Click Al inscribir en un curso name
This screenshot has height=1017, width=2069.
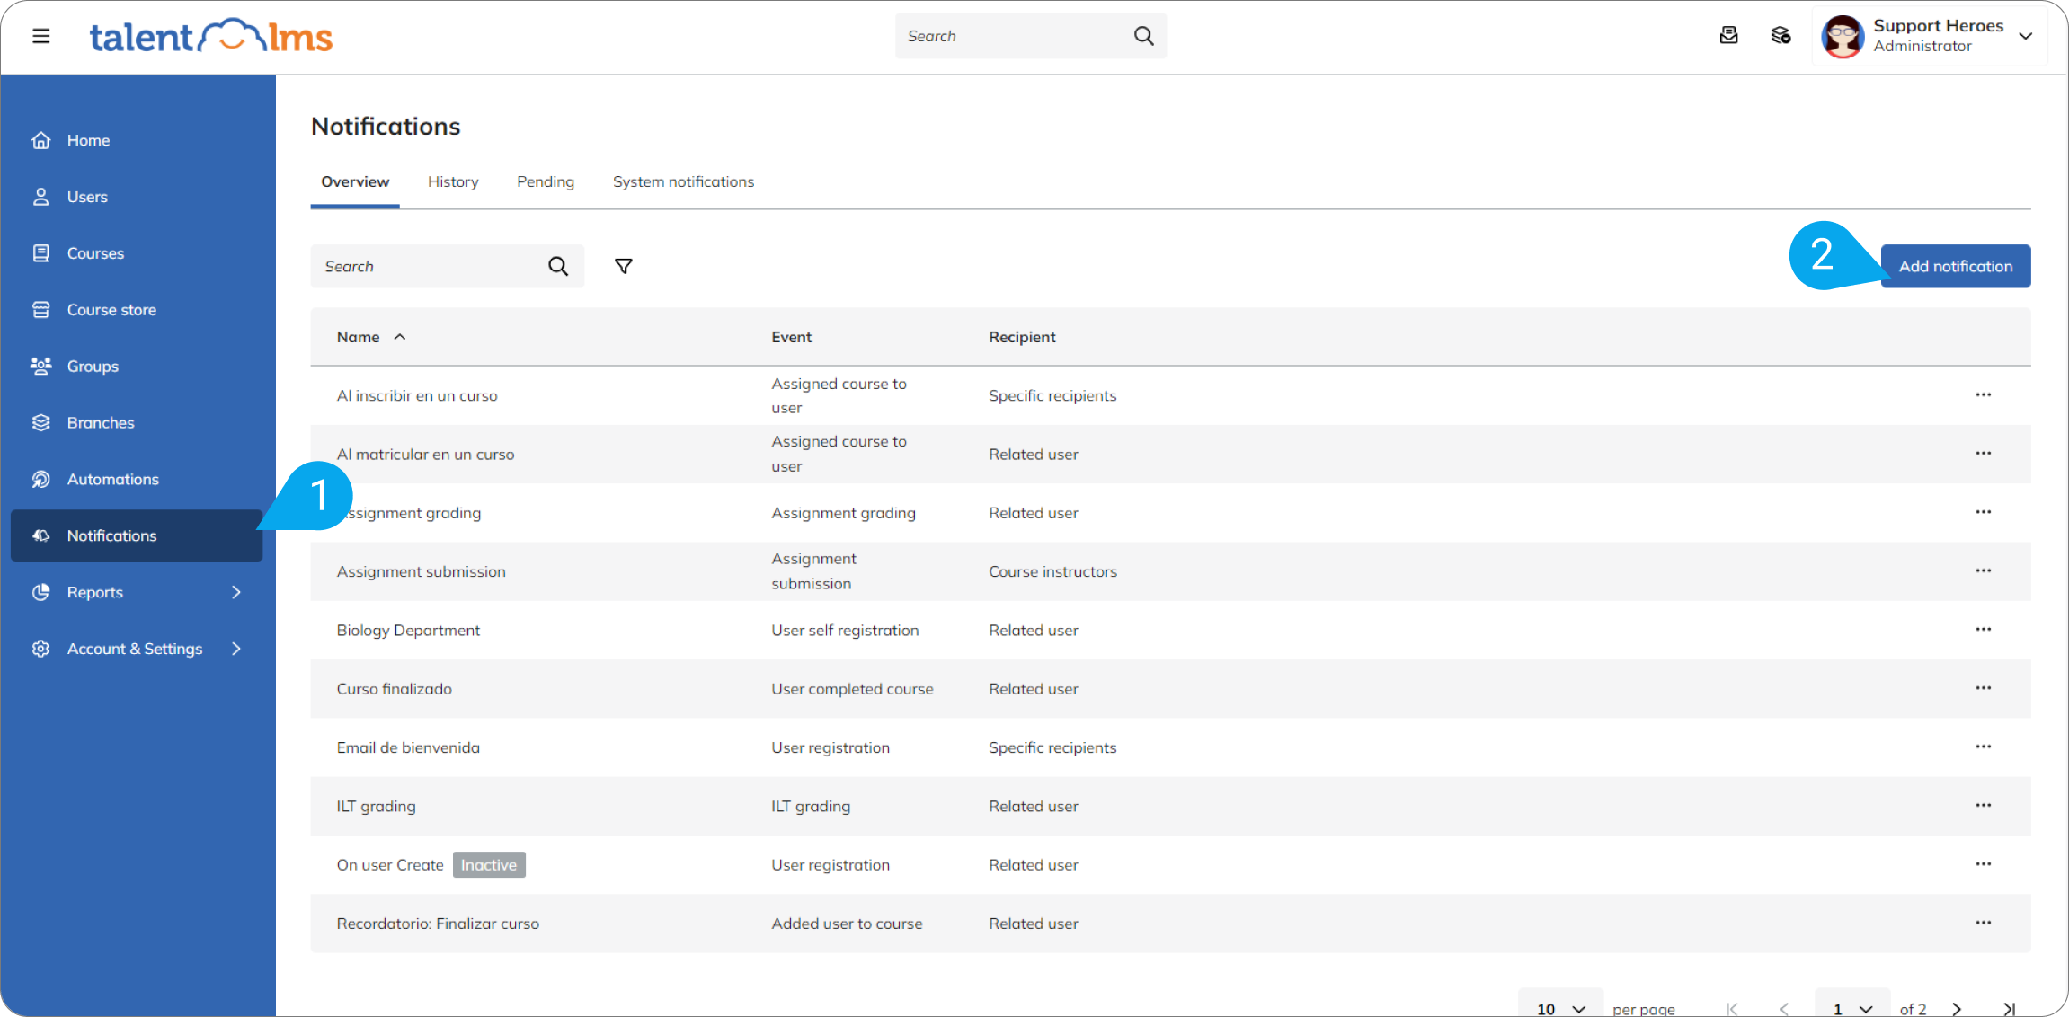pyautogui.click(x=417, y=396)
